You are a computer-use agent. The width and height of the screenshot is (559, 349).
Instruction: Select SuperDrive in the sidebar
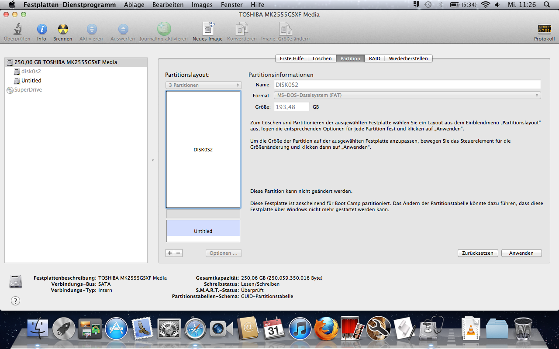point(76,89)
